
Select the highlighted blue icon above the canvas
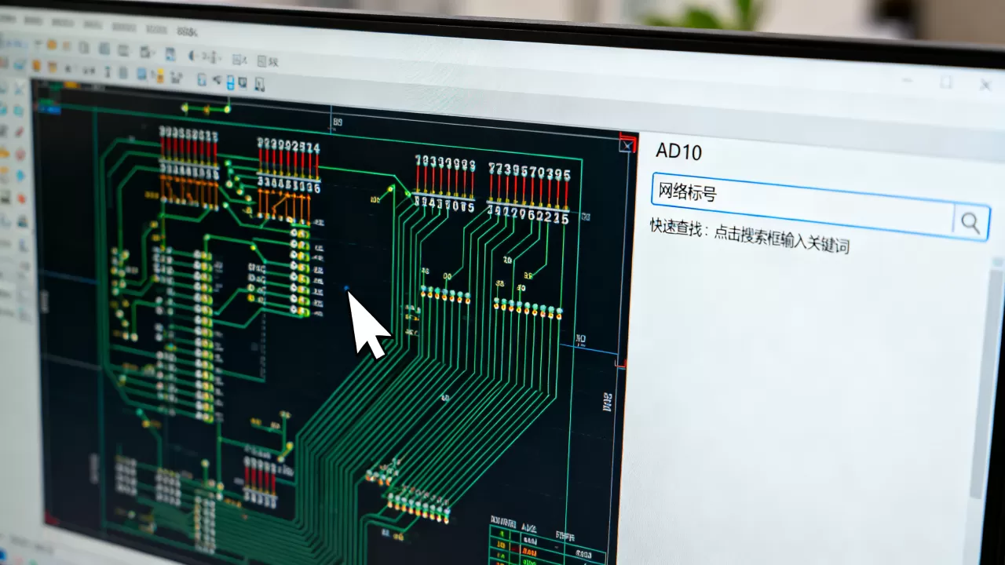230,82
